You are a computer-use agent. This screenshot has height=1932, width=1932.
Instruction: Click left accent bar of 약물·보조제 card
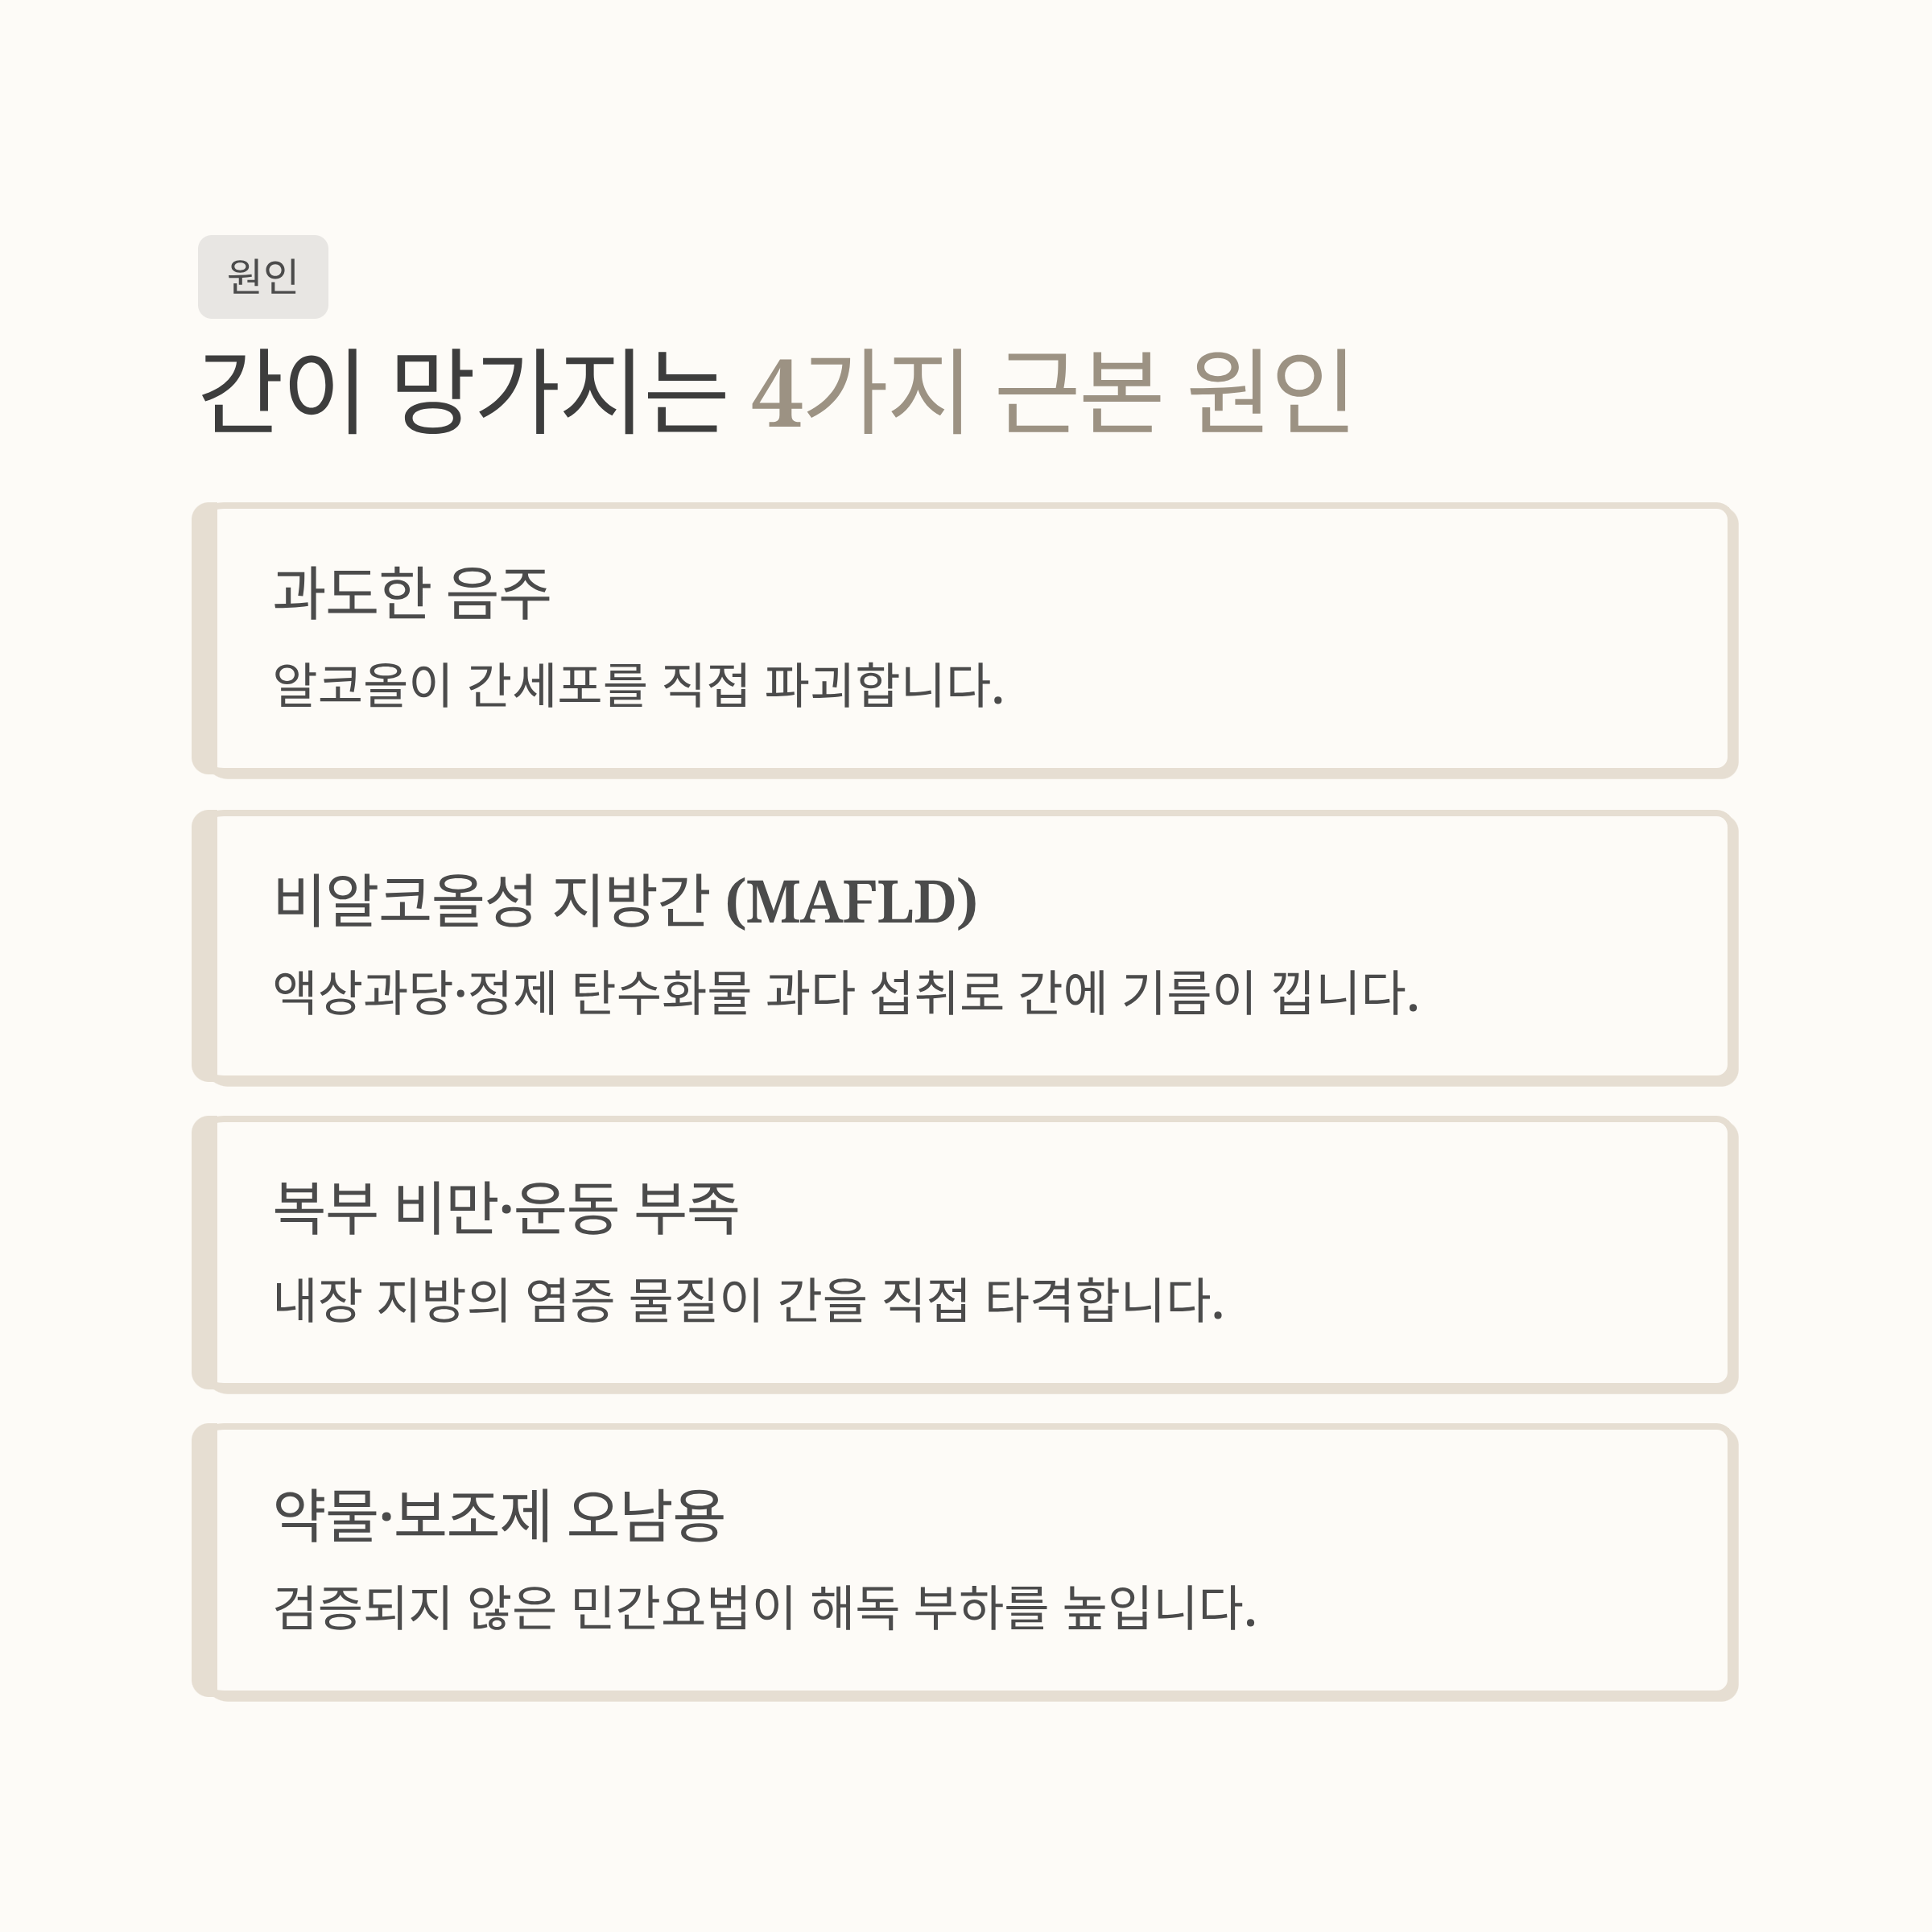[204, 1561]
